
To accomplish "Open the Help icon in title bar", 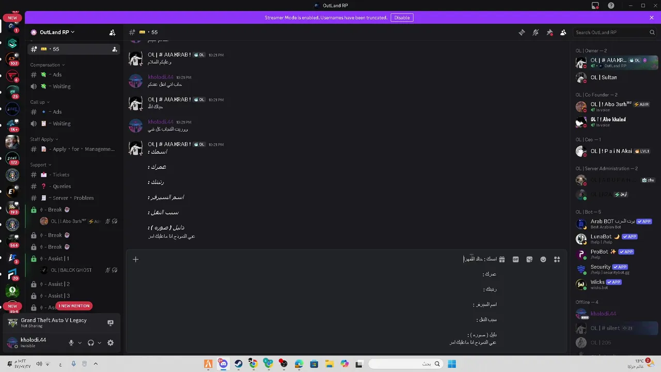I will tap(611, 5).
